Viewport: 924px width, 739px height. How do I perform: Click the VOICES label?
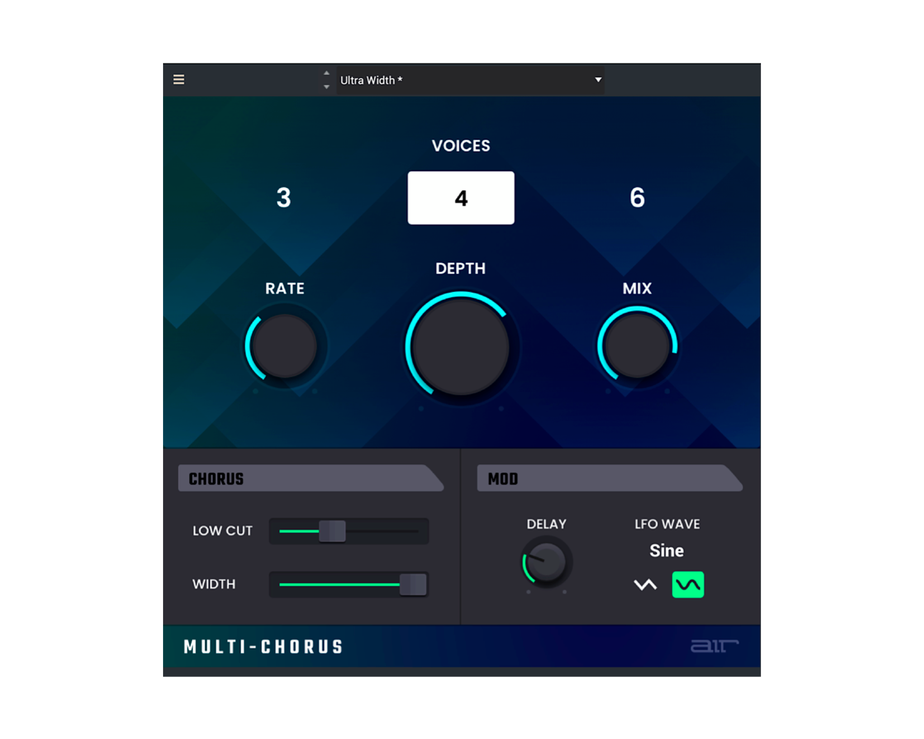click(461, 146)
